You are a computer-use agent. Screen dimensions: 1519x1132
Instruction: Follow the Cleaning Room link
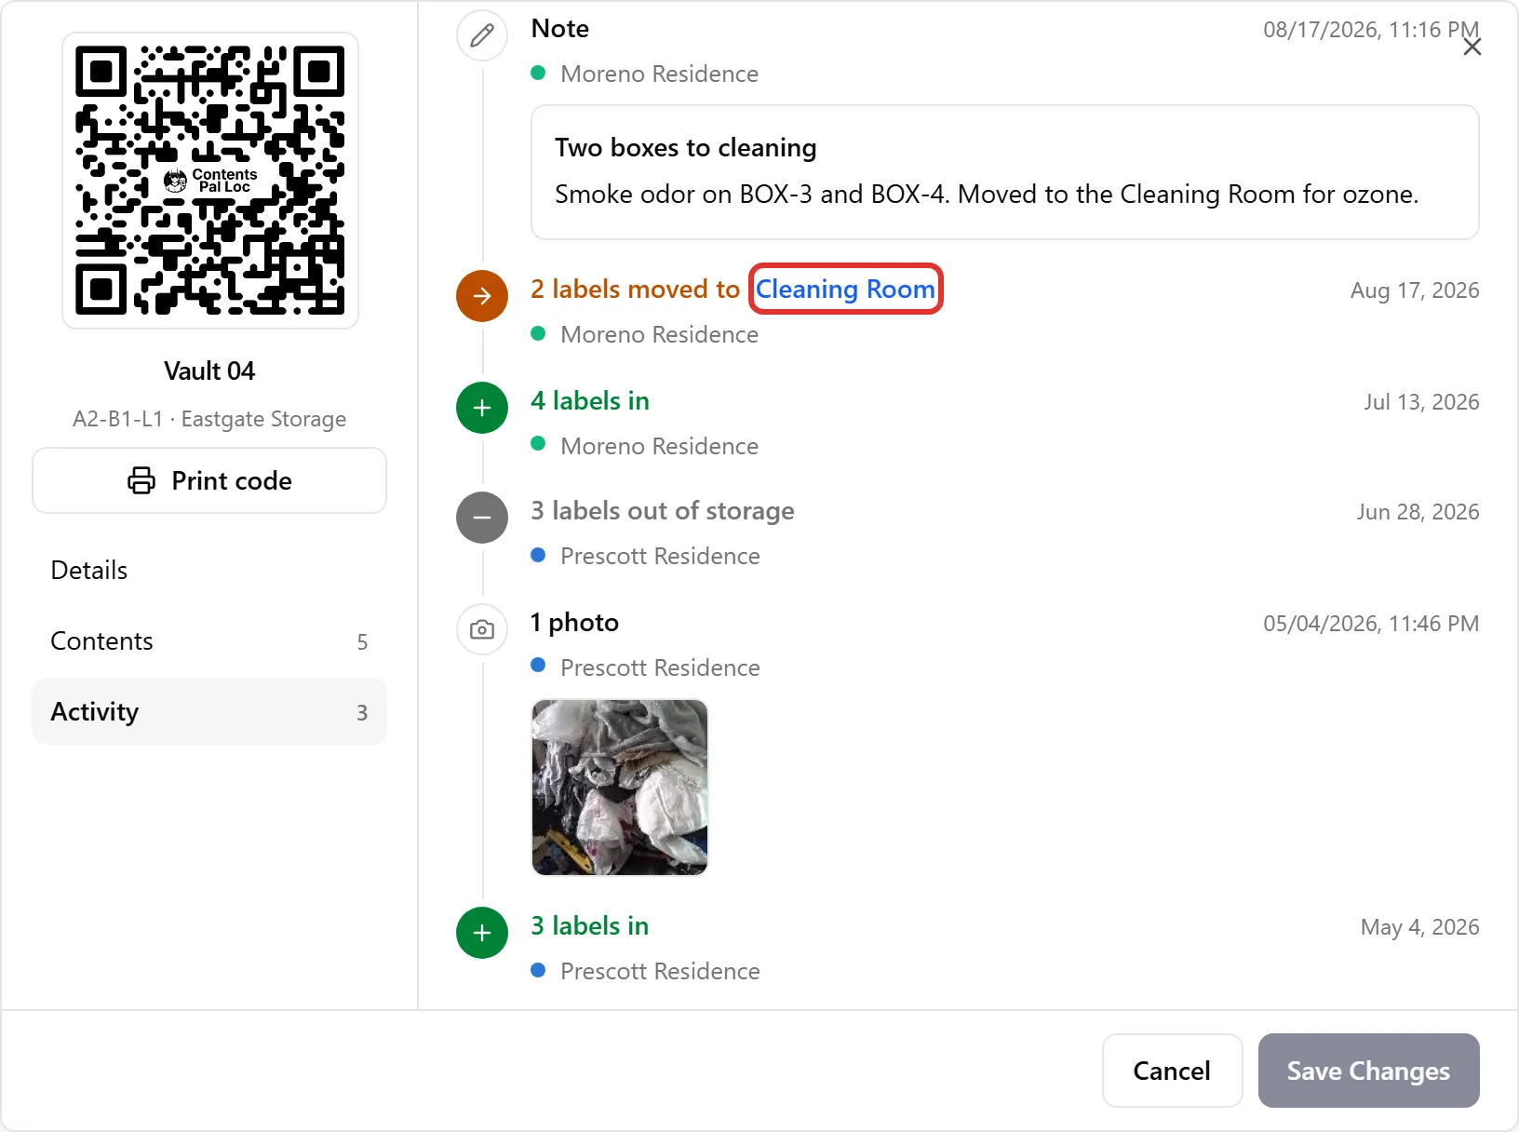click(x=845, y=290)
